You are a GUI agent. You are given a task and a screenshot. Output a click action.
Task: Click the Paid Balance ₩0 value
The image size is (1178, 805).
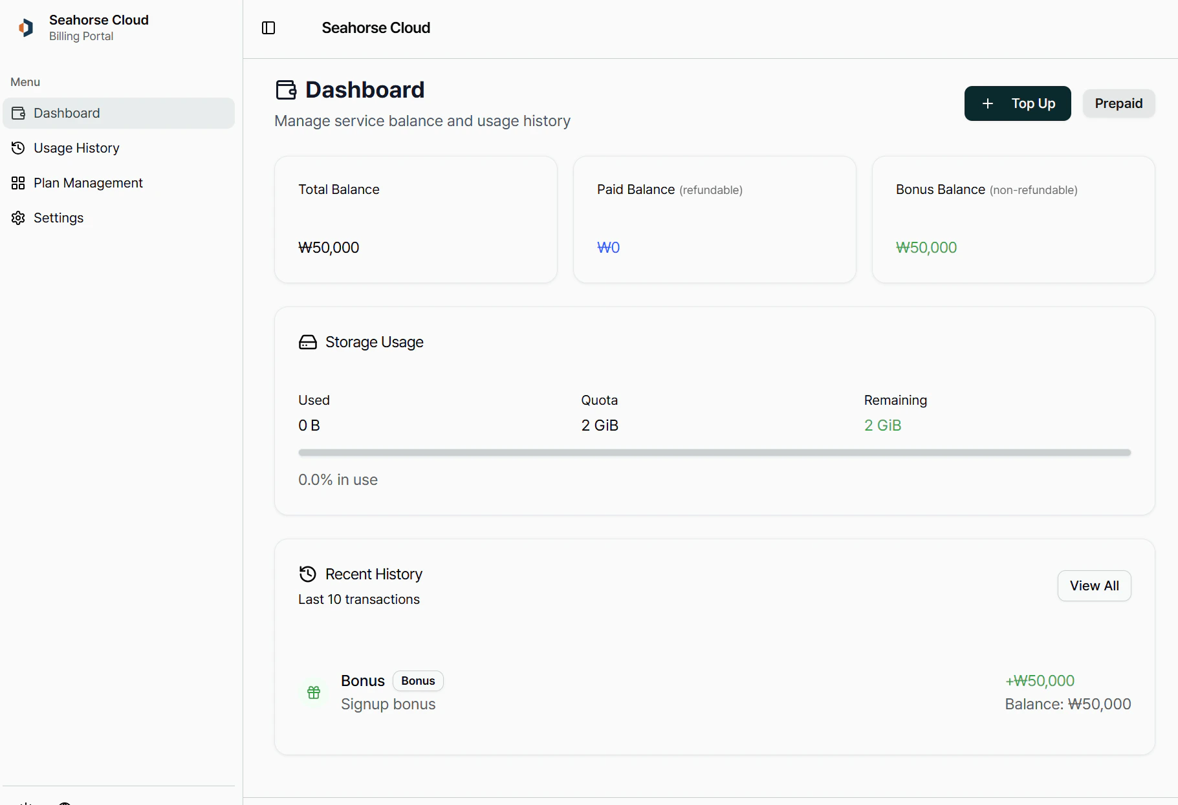608,248
